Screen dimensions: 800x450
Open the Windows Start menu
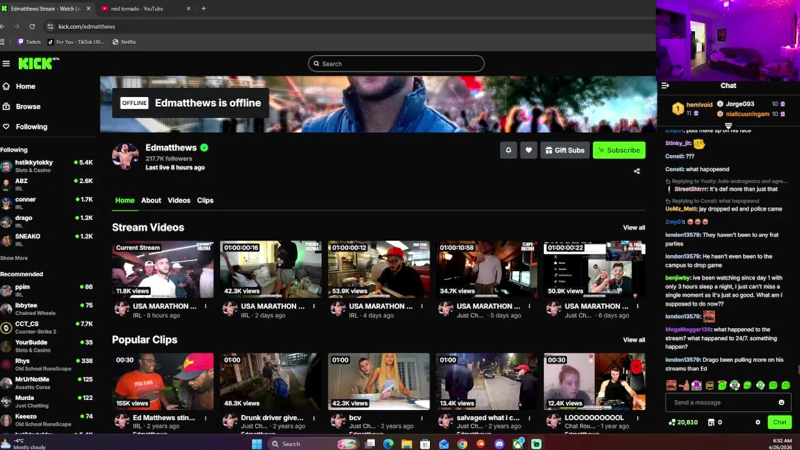(257, 444)
